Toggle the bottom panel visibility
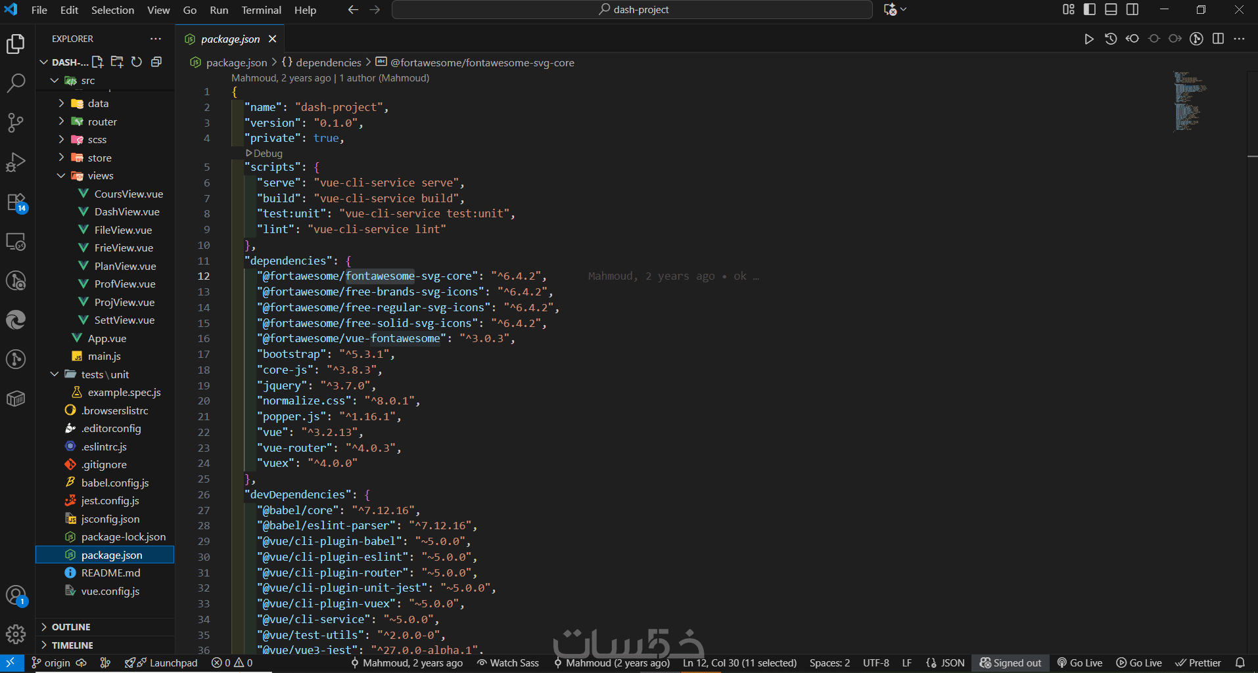Screen dimensions: 1258x673 tap(1111, 9)
